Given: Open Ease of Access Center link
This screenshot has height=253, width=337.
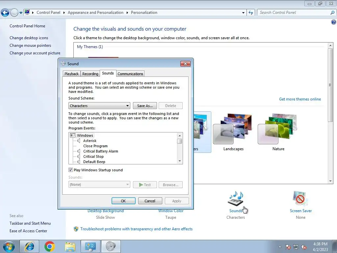Looking at the screenshot, I should 28,231.
